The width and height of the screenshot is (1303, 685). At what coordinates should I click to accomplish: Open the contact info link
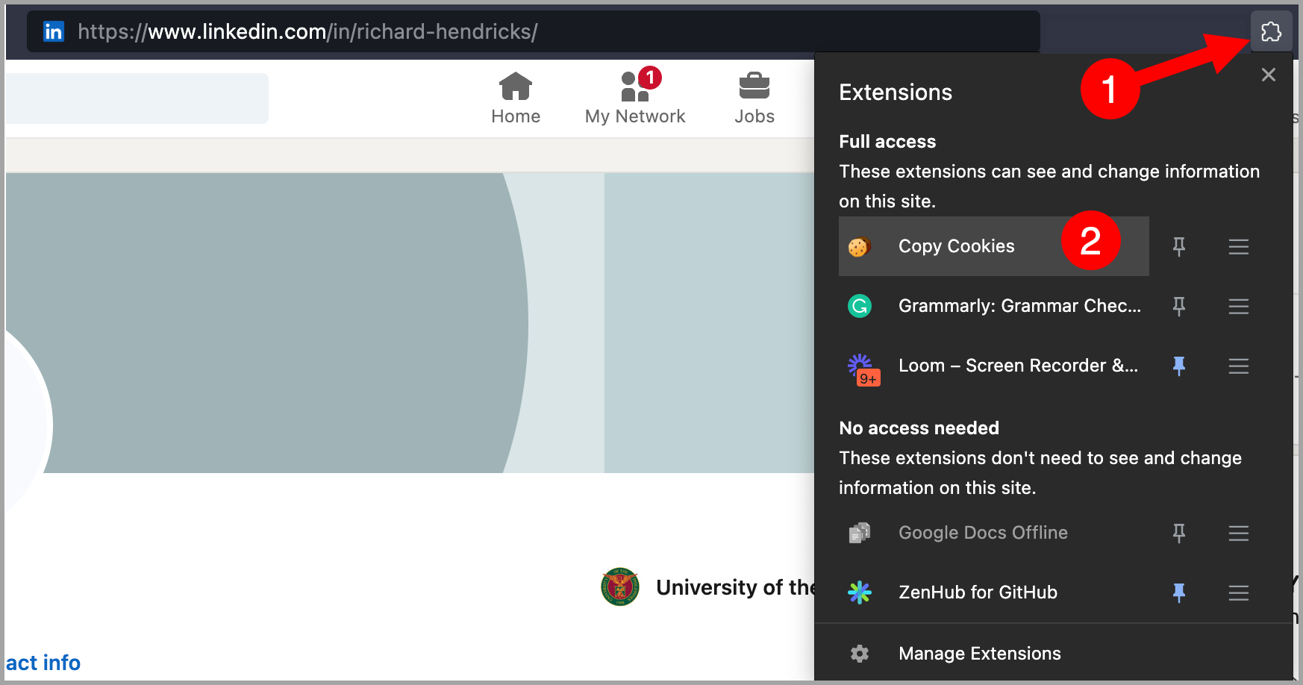pyautogui.click(x=43, y=663)
